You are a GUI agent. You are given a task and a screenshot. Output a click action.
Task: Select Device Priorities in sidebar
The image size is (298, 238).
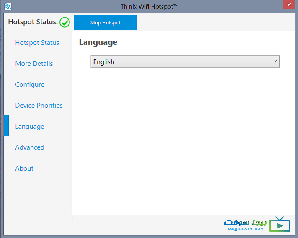[39, 106]
